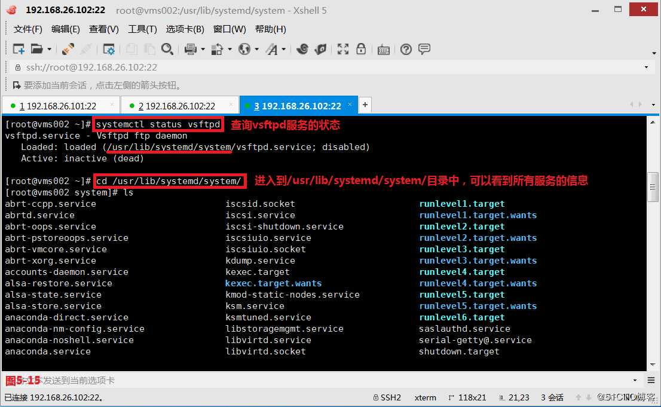Expand the address bar history dropdown

[x=646, y=68]
